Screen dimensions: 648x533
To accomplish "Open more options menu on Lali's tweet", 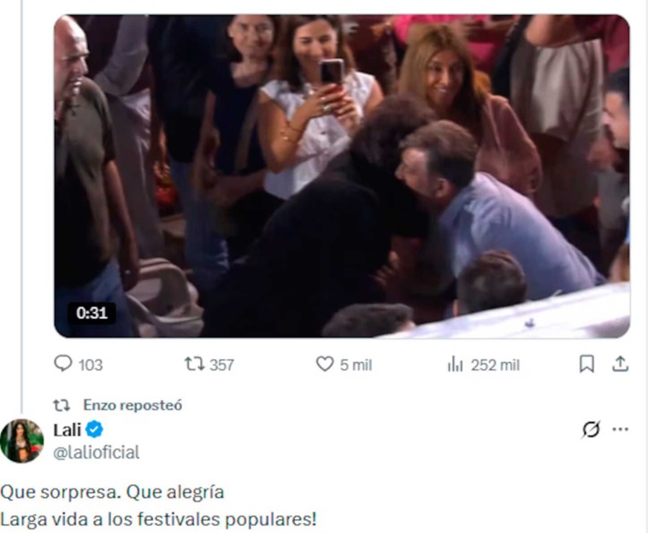I will pyautogui.click(x=621, y=430).
